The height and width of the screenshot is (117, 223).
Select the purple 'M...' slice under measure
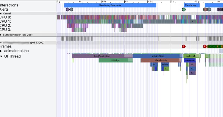[192, 65]
